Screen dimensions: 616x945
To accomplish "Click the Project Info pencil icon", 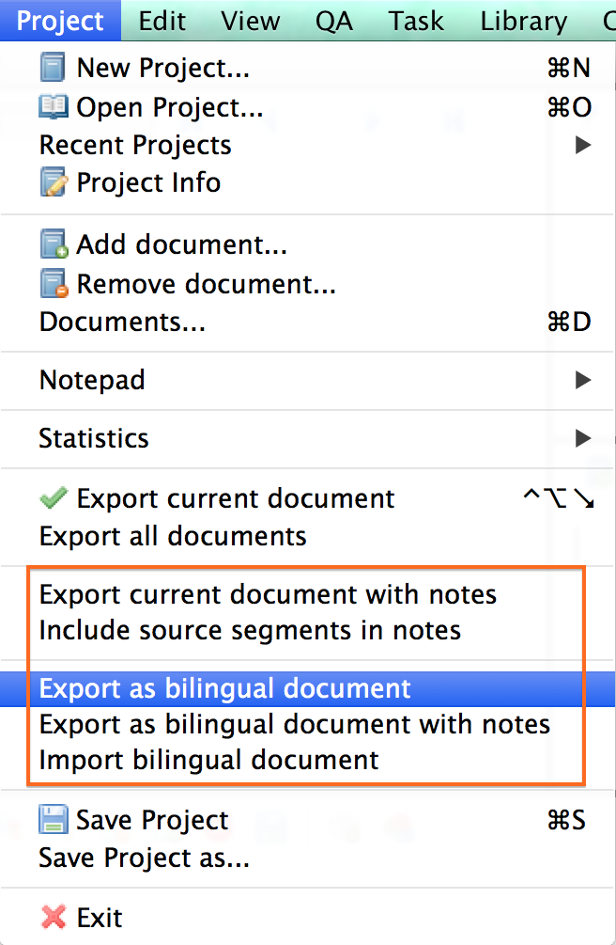I will 54,182.
